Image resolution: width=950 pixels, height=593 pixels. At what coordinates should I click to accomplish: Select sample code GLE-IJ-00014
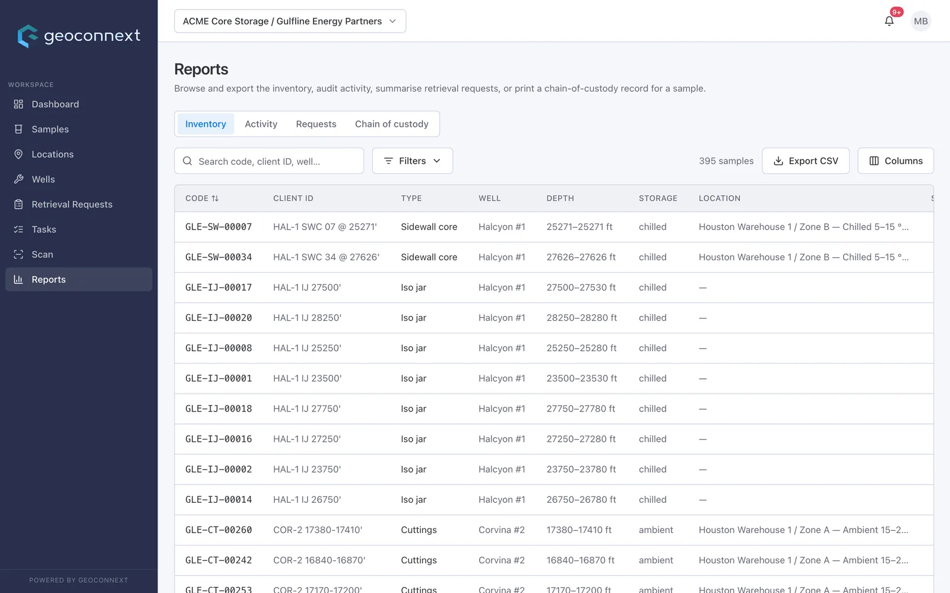218,500
